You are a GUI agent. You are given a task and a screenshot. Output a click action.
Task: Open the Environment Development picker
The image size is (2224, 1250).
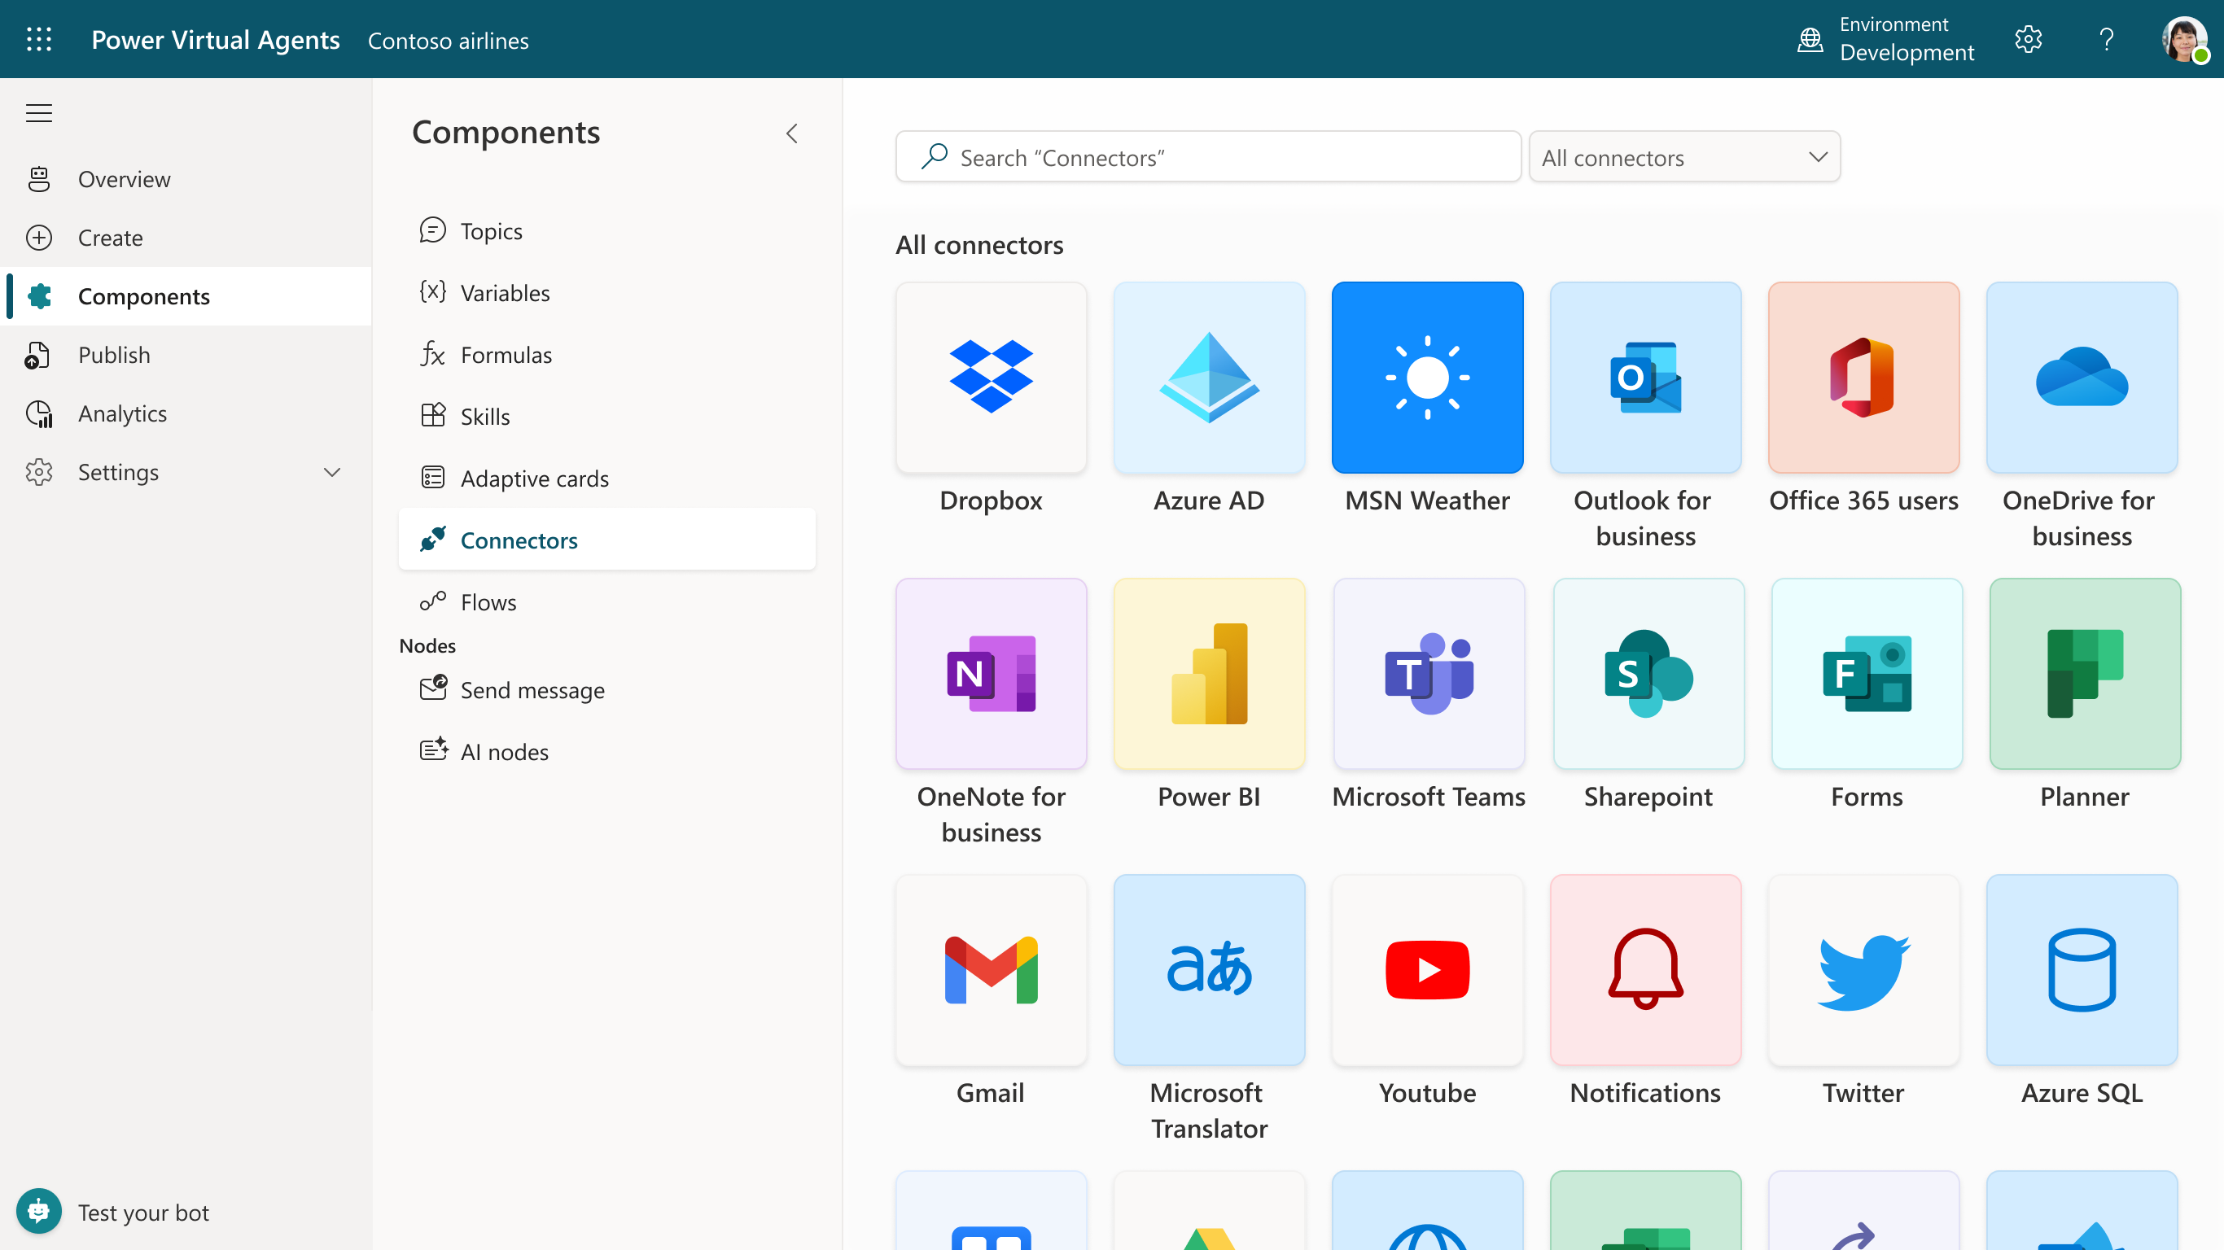(1885, 40)
